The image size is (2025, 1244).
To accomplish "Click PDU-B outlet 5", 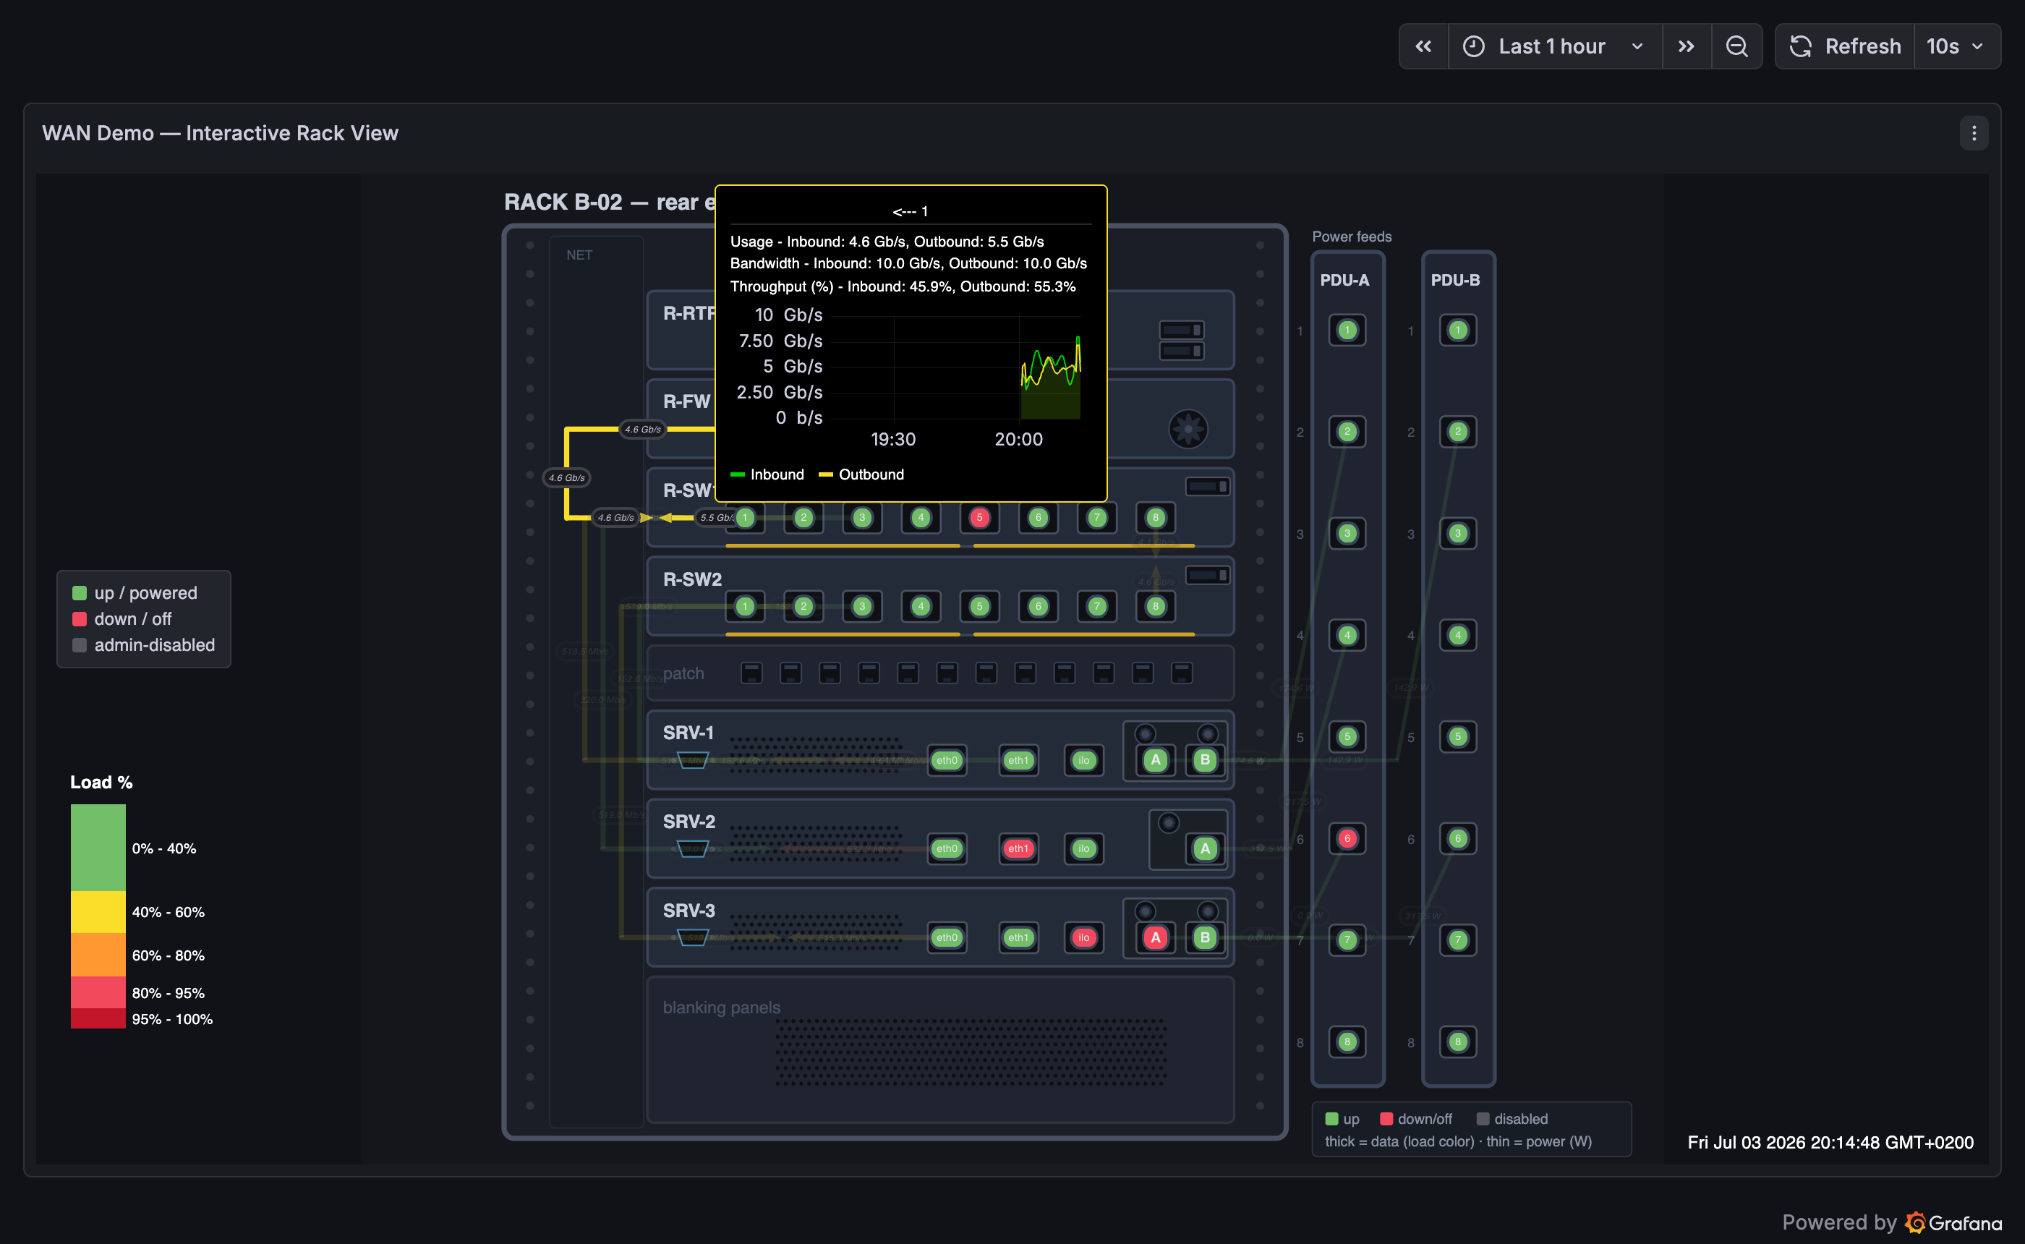I will coord(1458,736).
